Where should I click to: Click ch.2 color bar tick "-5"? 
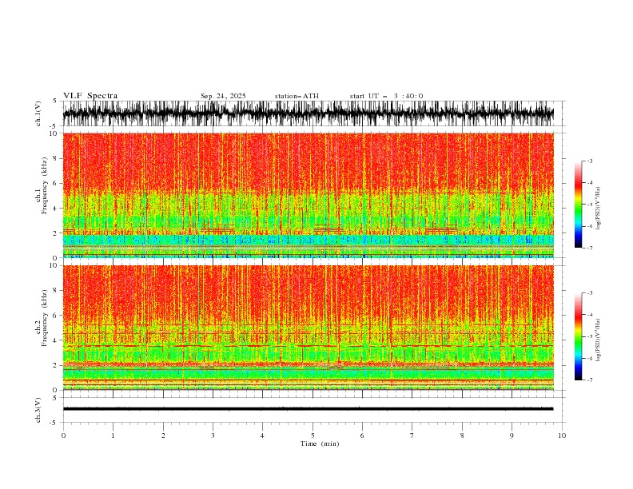pyautogui.click(x=590, y=336)
